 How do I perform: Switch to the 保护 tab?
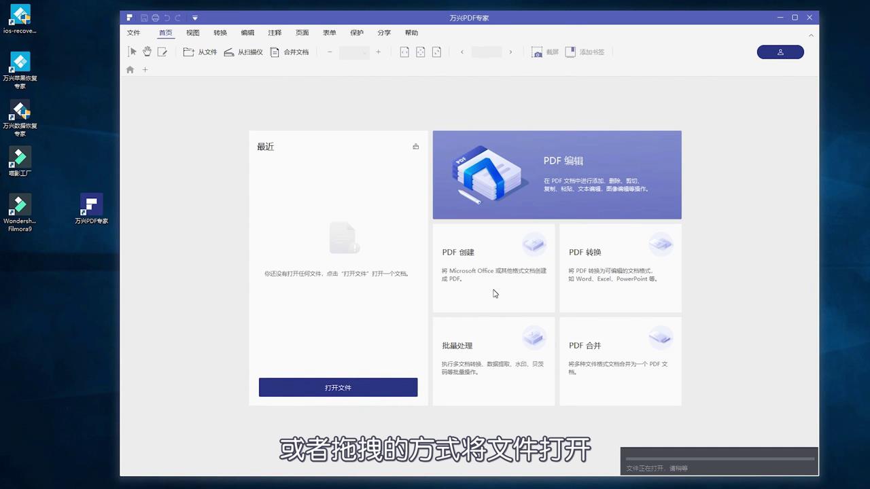357,33
